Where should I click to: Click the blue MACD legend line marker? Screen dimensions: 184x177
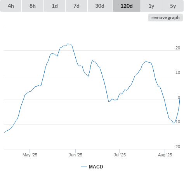[84, 167]
